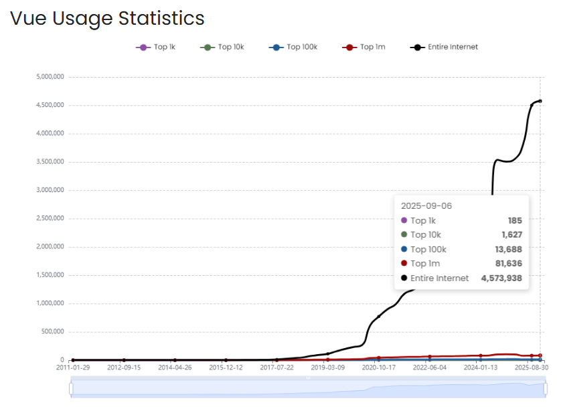Click the black Entire Internet legend marker

(x=416, y=47)
